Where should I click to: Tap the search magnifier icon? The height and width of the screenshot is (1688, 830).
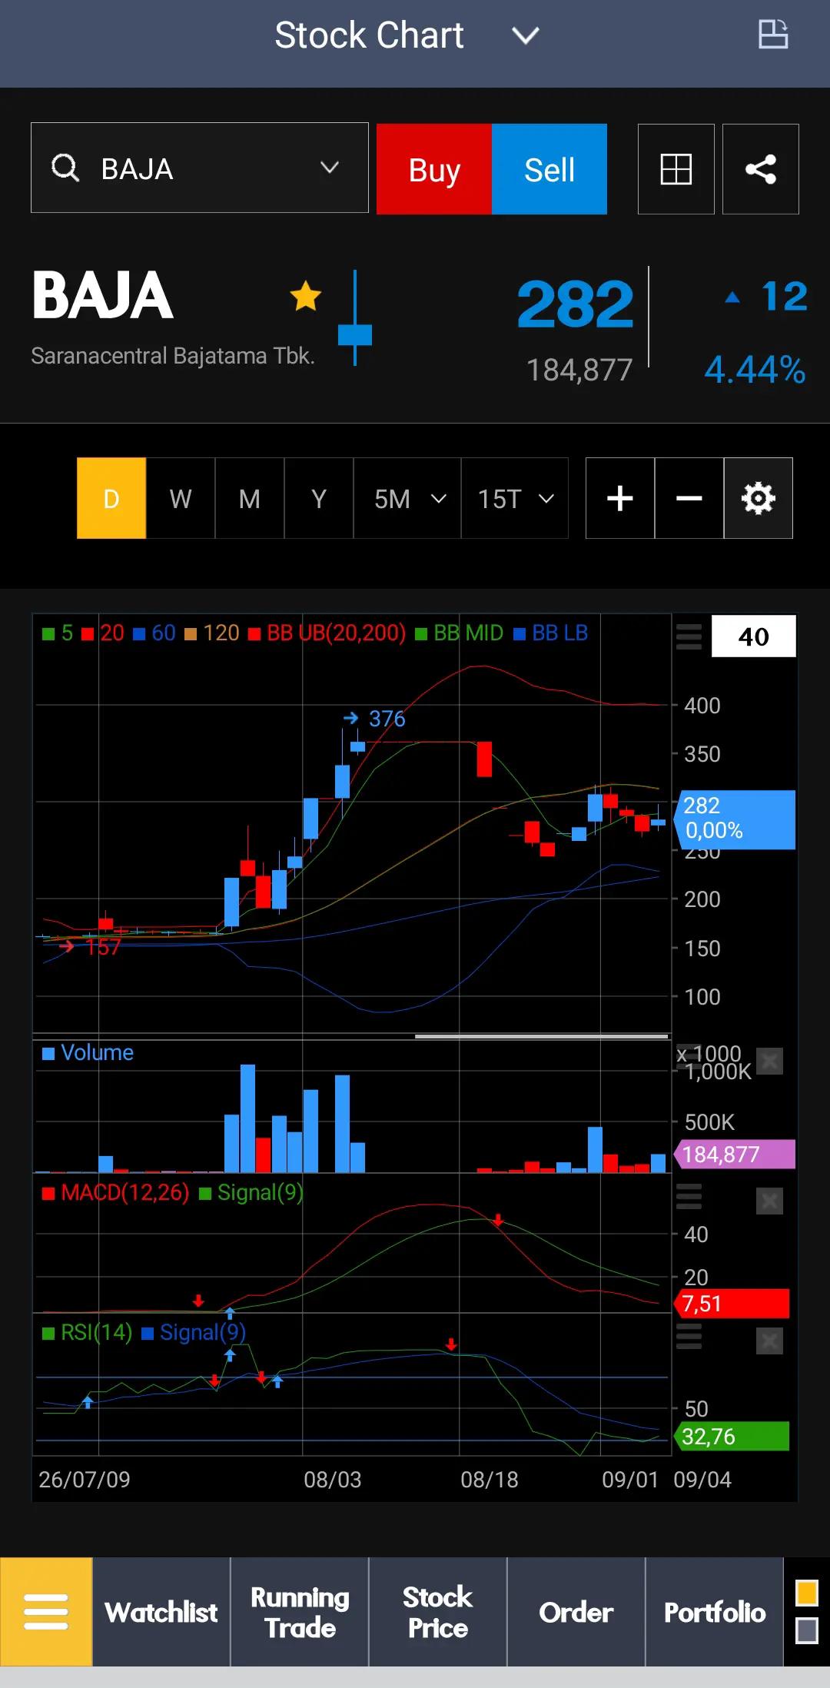coord(65,168)
